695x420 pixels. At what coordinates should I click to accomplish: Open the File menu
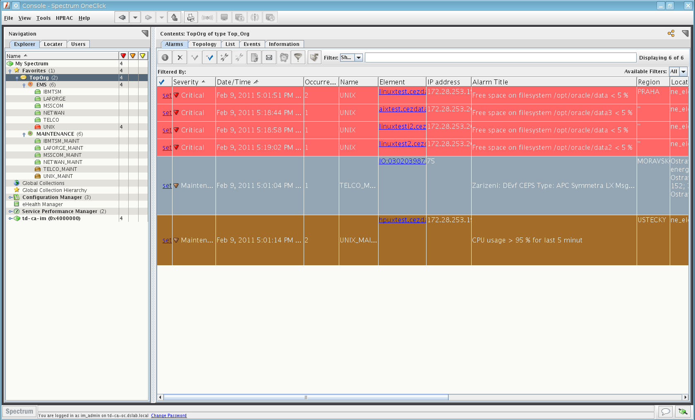click(8, 18)
